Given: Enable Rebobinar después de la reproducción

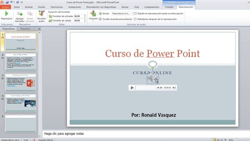Looking at the screenshot, I should 135,19.
